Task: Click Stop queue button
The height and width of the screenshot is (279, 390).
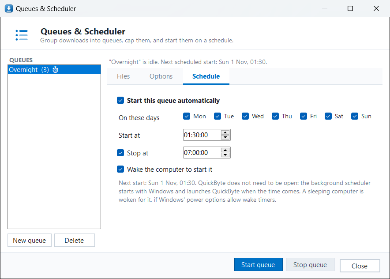Action: coord(310,264)
